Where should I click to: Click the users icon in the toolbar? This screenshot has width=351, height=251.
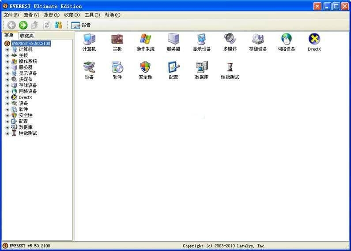click(58, 25)
